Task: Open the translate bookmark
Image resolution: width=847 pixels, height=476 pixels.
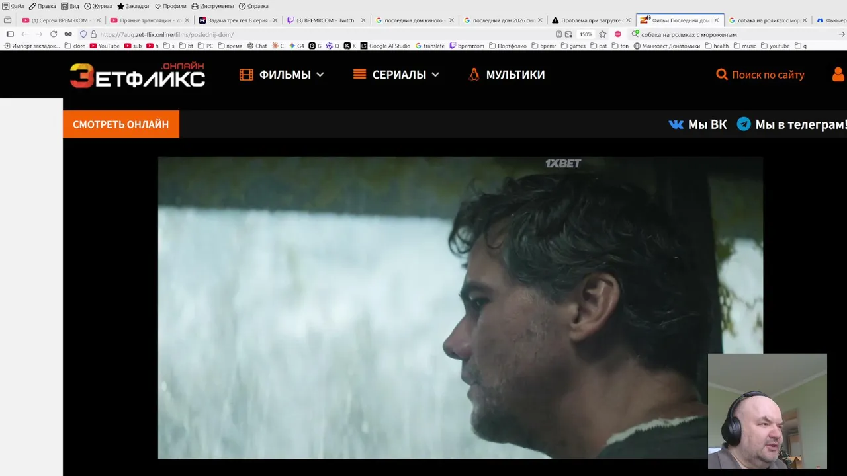Action: click(x=430, y=46)
